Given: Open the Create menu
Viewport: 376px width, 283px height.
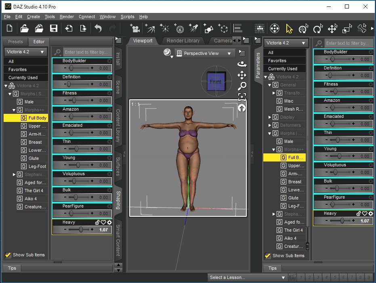Looking at the screenshot, I should tap(34, 17).
